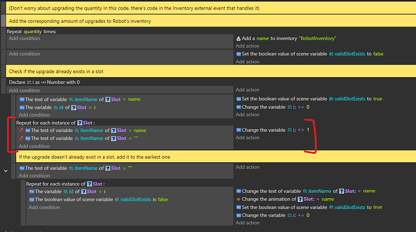Click 'Add condition' next to 'Set validSlotExists to false' action

point(24,54)
